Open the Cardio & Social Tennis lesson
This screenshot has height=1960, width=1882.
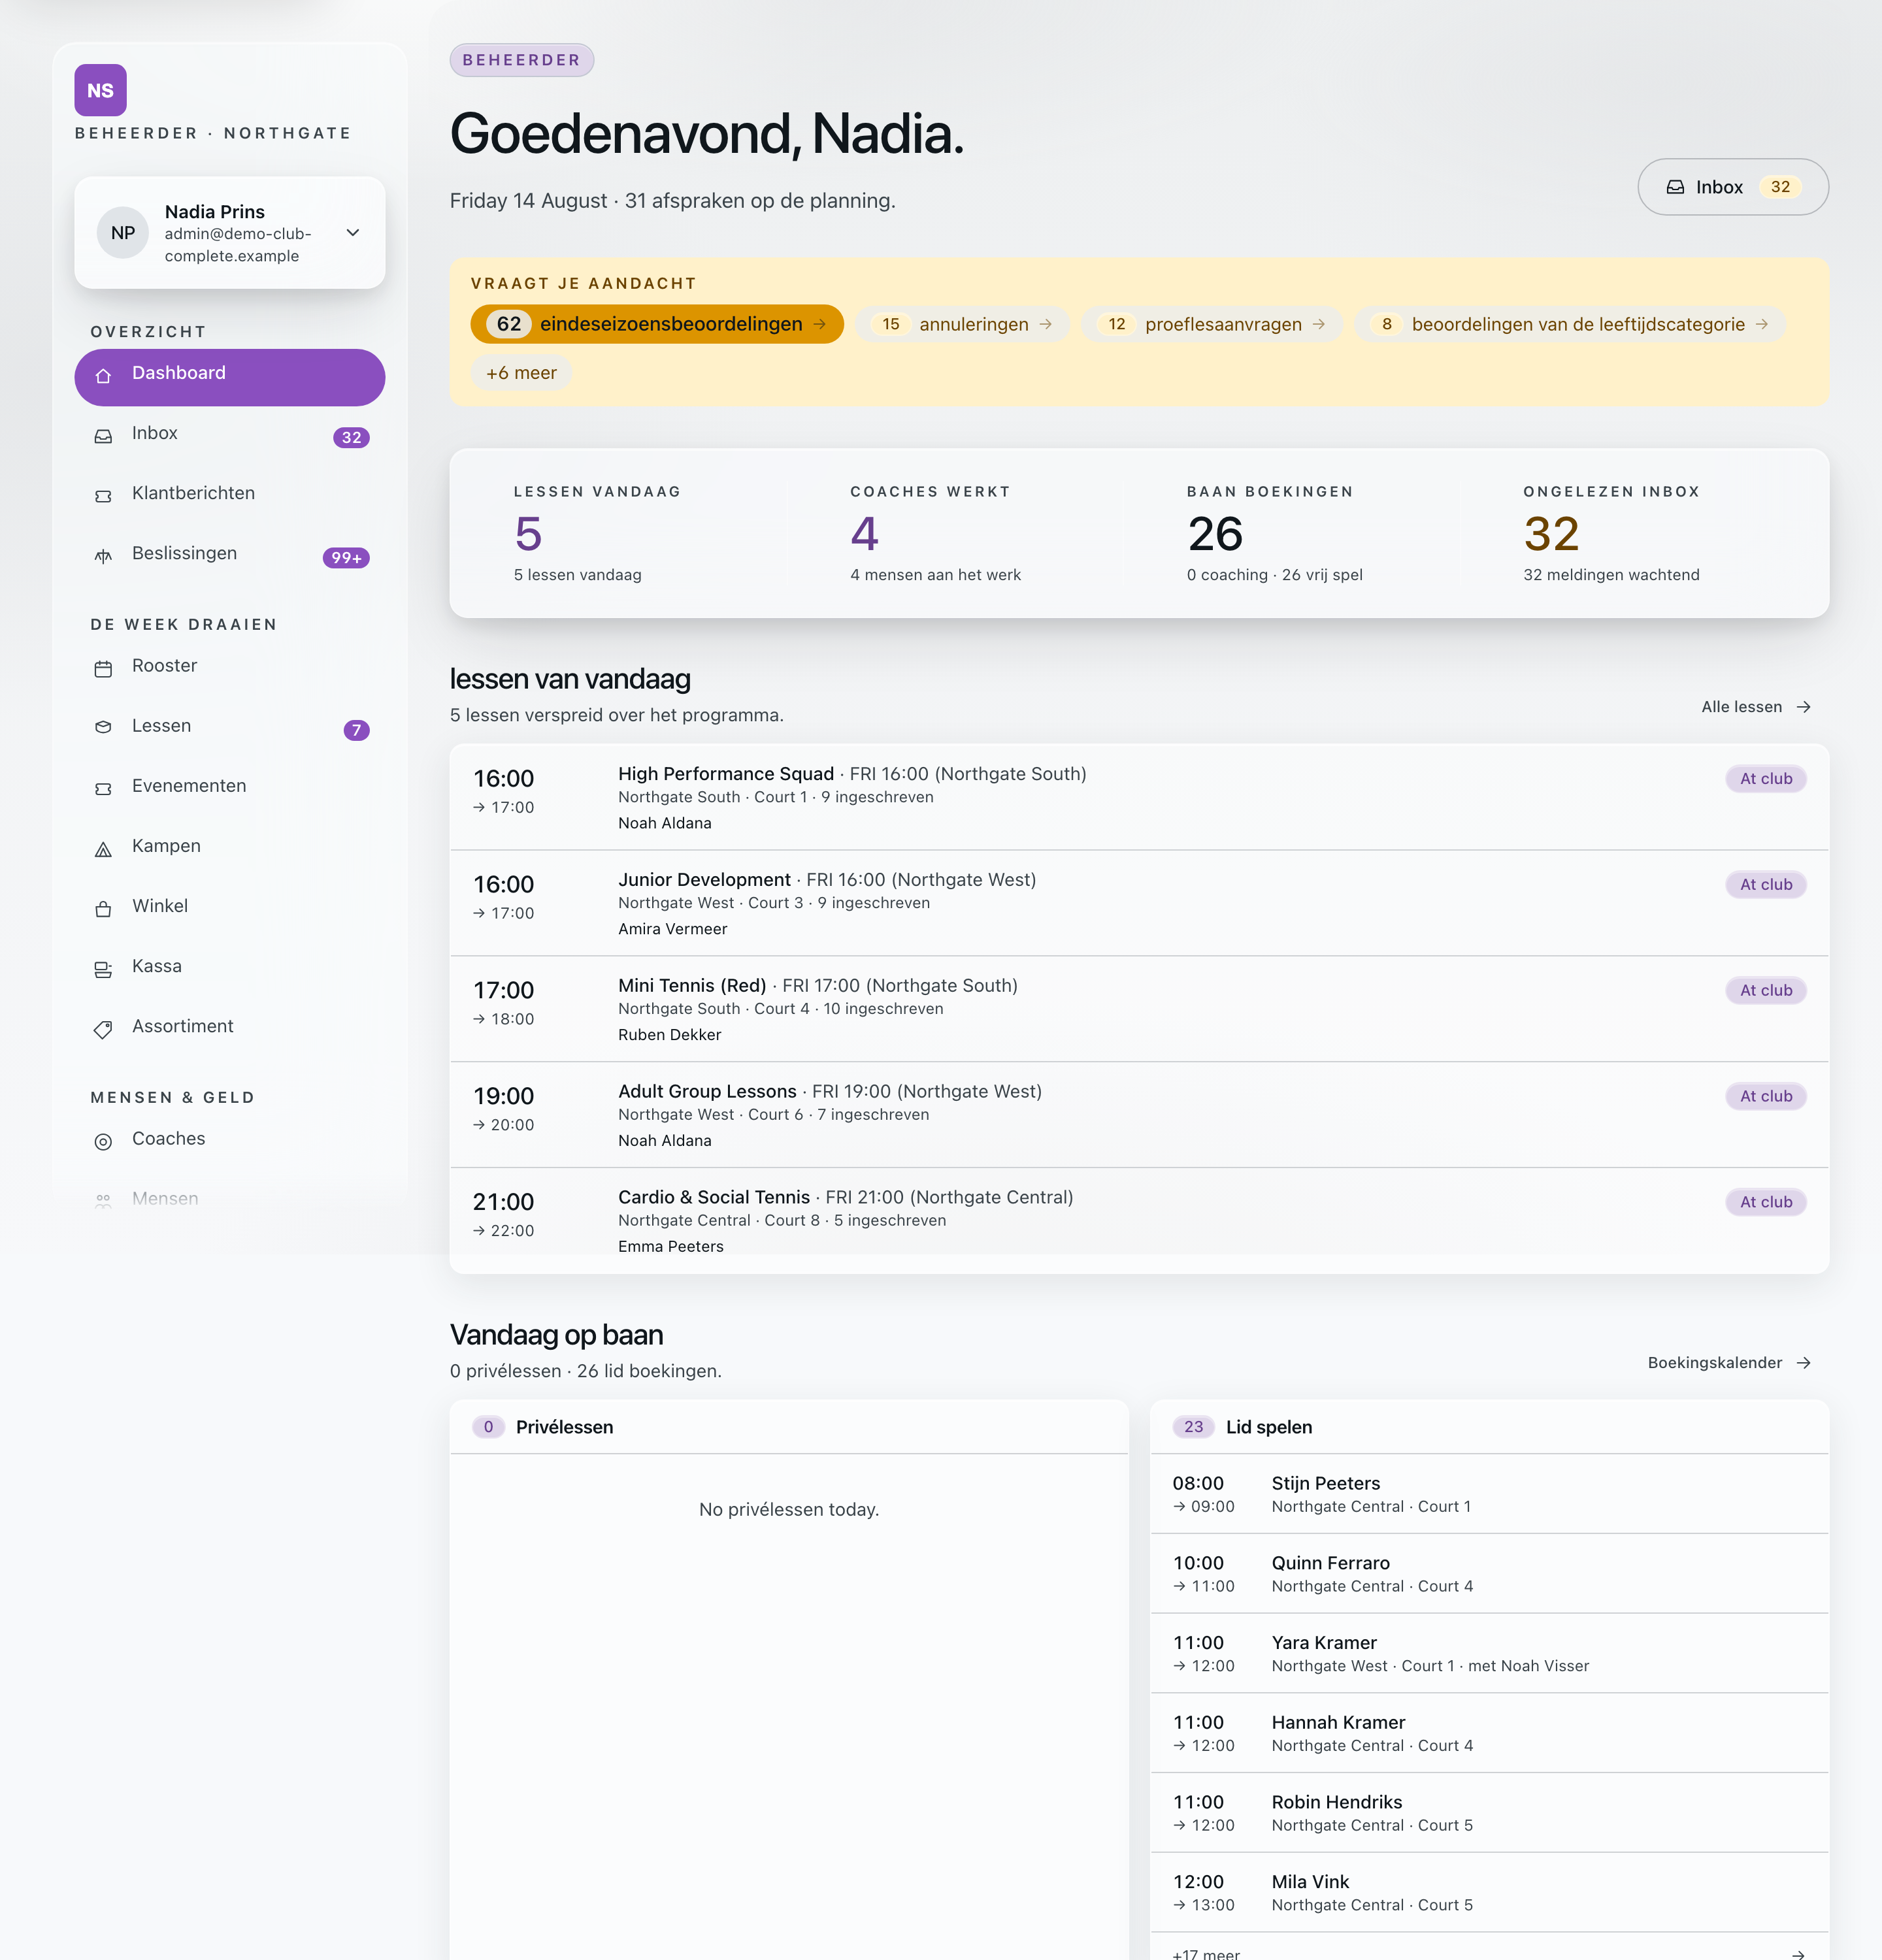click(1139, 1221)
